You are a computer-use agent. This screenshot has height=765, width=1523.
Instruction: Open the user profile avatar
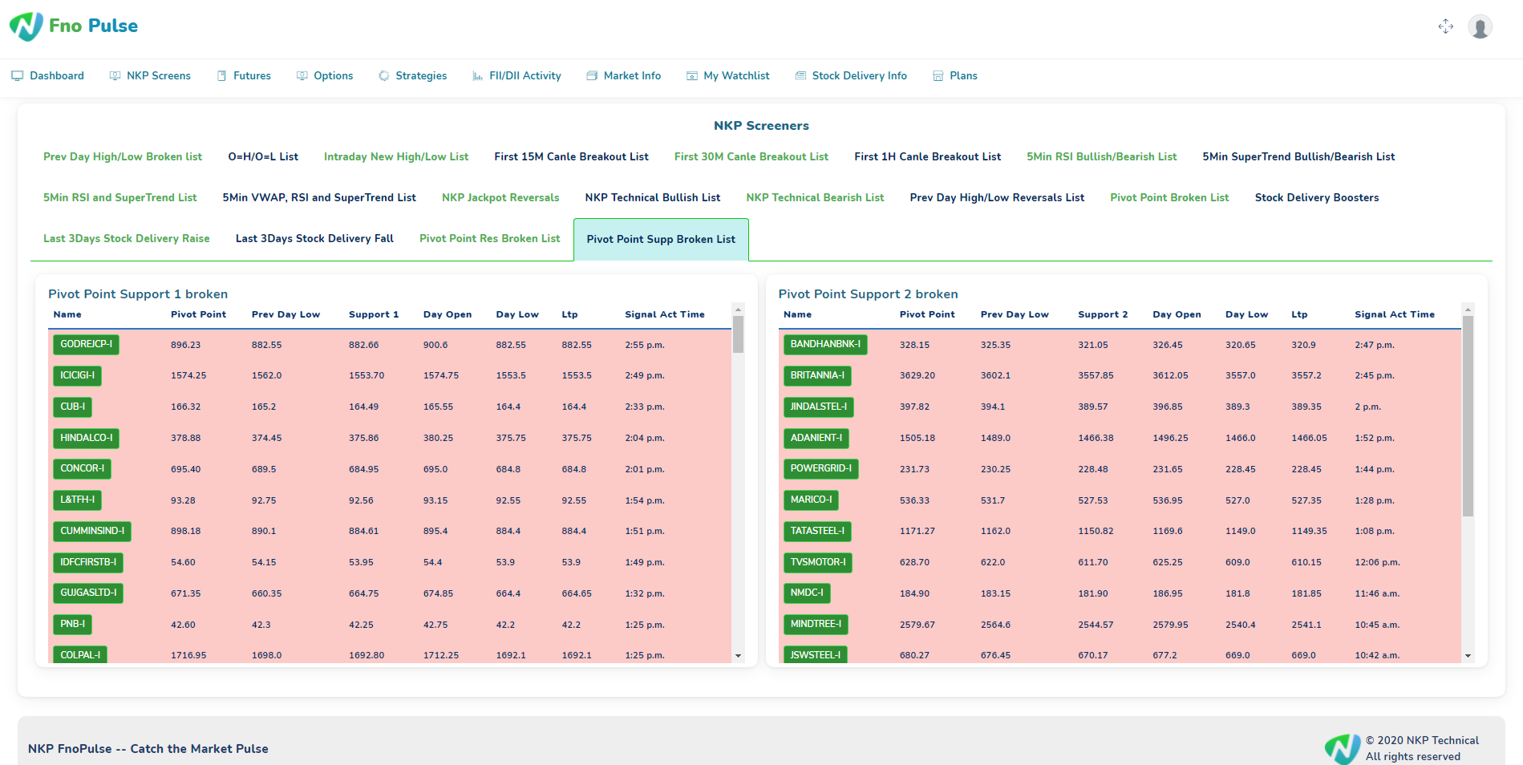[x=1480, y=26]
